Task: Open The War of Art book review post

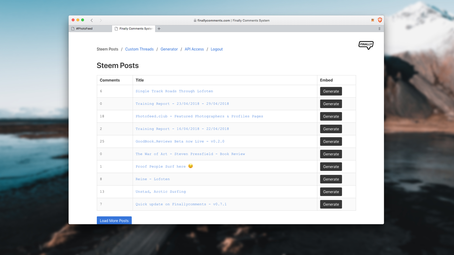Action: [x=190, y=154]
